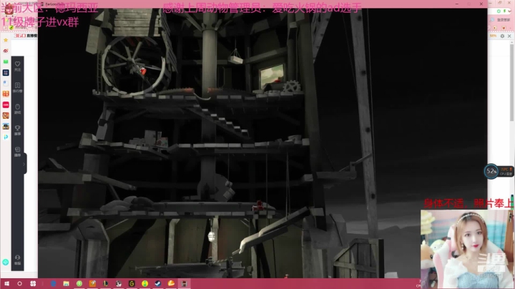Open the green mail icon in browser sidebar

[6, 62]
